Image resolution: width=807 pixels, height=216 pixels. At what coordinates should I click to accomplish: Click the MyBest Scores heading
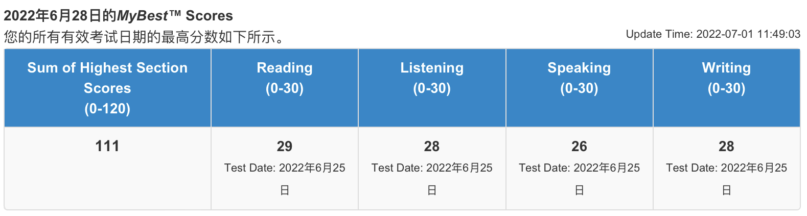118,16
